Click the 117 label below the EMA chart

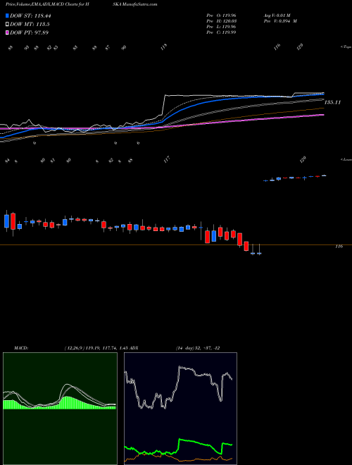pyautogui.click(x=167, y=159)
